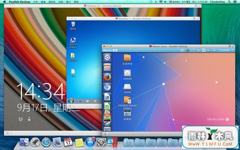Enter full screen in Windows 8.1 window
Image resolution: width=240 pixels, height=150 pixels.
tap(200, 6)
